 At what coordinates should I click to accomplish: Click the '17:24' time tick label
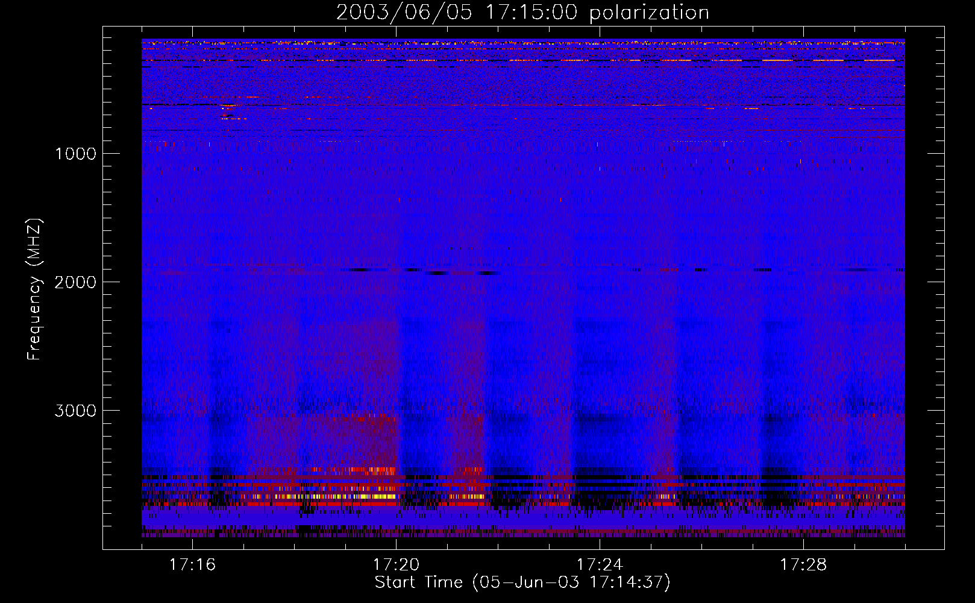click(600, 565)
